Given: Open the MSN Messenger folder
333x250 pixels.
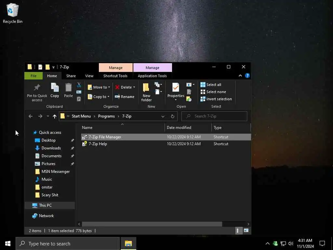Looking at the screenshot, I should 55,172.
